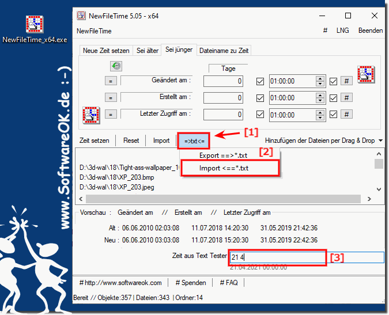Click the # button in Erstellt am row
The height and width of the screenshot is (315, 389).
[346, 98]
